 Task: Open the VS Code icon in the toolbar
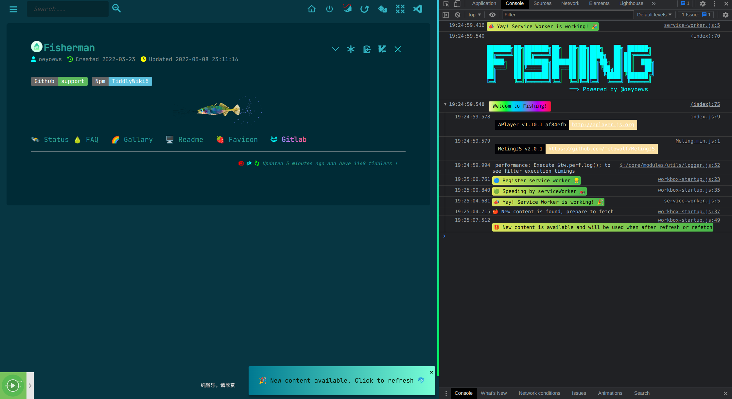tap(418, 9)
